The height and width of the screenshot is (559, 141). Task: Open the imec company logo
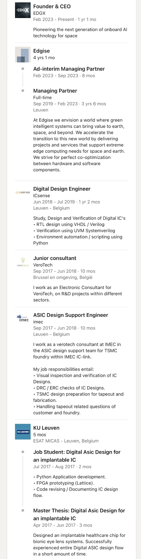click(x=23, y=319)
